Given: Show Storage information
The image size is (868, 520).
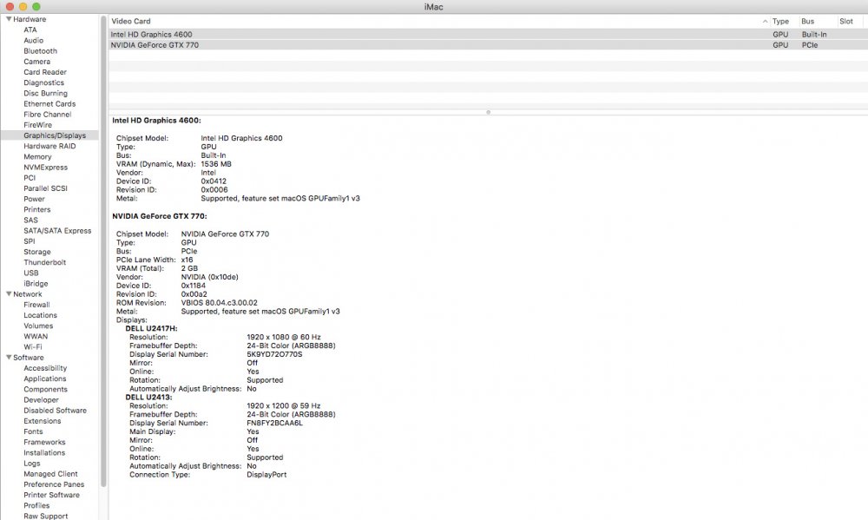Looking at the screenshot, I should 37,252.
